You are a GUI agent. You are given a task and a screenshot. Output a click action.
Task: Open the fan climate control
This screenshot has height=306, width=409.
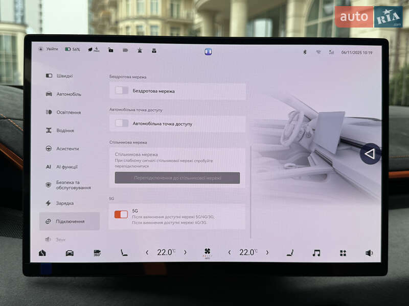tap(207, 252)
